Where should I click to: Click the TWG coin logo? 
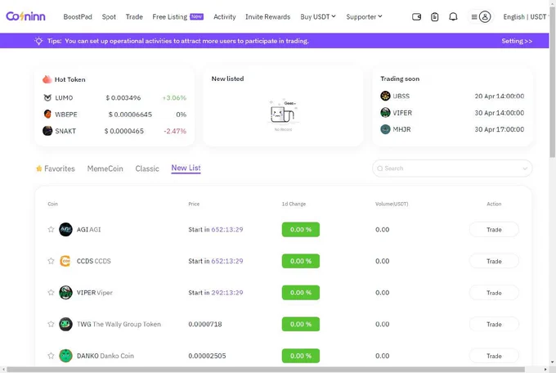point(65,324)
